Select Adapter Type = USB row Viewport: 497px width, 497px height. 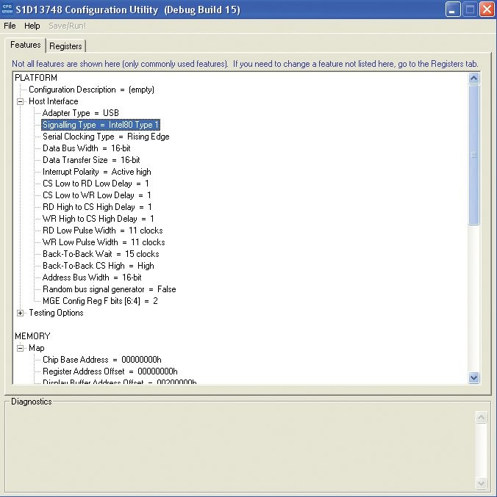81,113
